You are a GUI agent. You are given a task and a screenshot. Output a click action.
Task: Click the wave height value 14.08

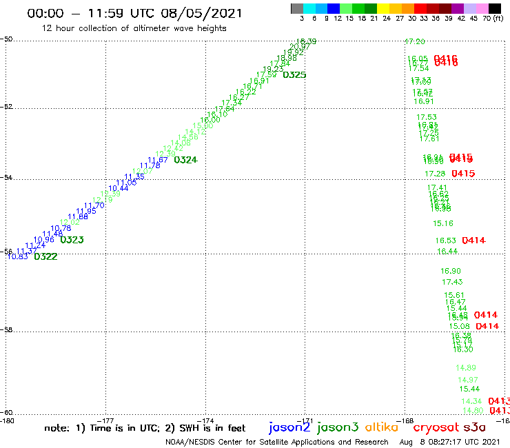(x=181, y=143)
